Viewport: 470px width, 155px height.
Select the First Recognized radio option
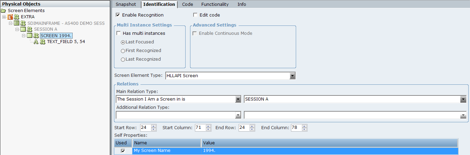(123, 51)
